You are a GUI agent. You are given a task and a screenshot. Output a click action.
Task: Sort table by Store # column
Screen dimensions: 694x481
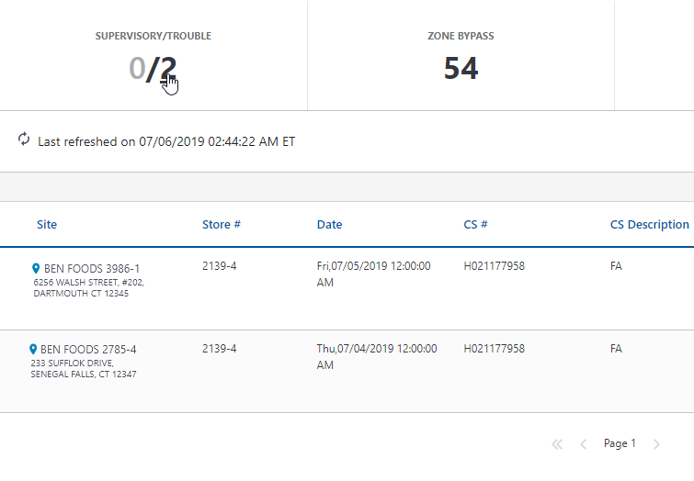(x=222, y=225)
